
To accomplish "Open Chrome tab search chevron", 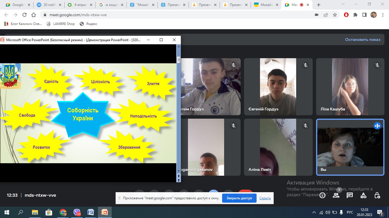I will (x=343, y=4).
